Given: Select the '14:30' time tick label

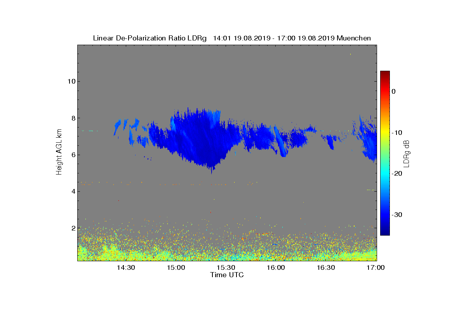Looking at the screenshot, I should [126, 268].
